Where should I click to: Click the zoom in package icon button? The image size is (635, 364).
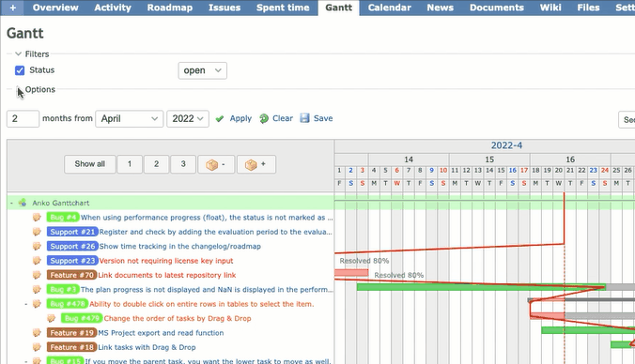point(256,164)
